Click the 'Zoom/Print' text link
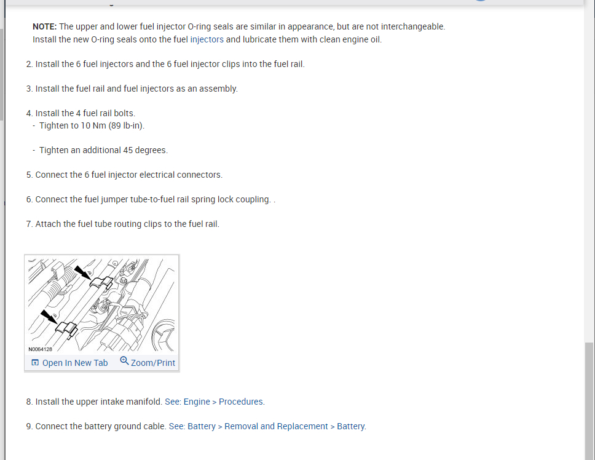Viewport: 595px width, 460px height. coord(153,363)
